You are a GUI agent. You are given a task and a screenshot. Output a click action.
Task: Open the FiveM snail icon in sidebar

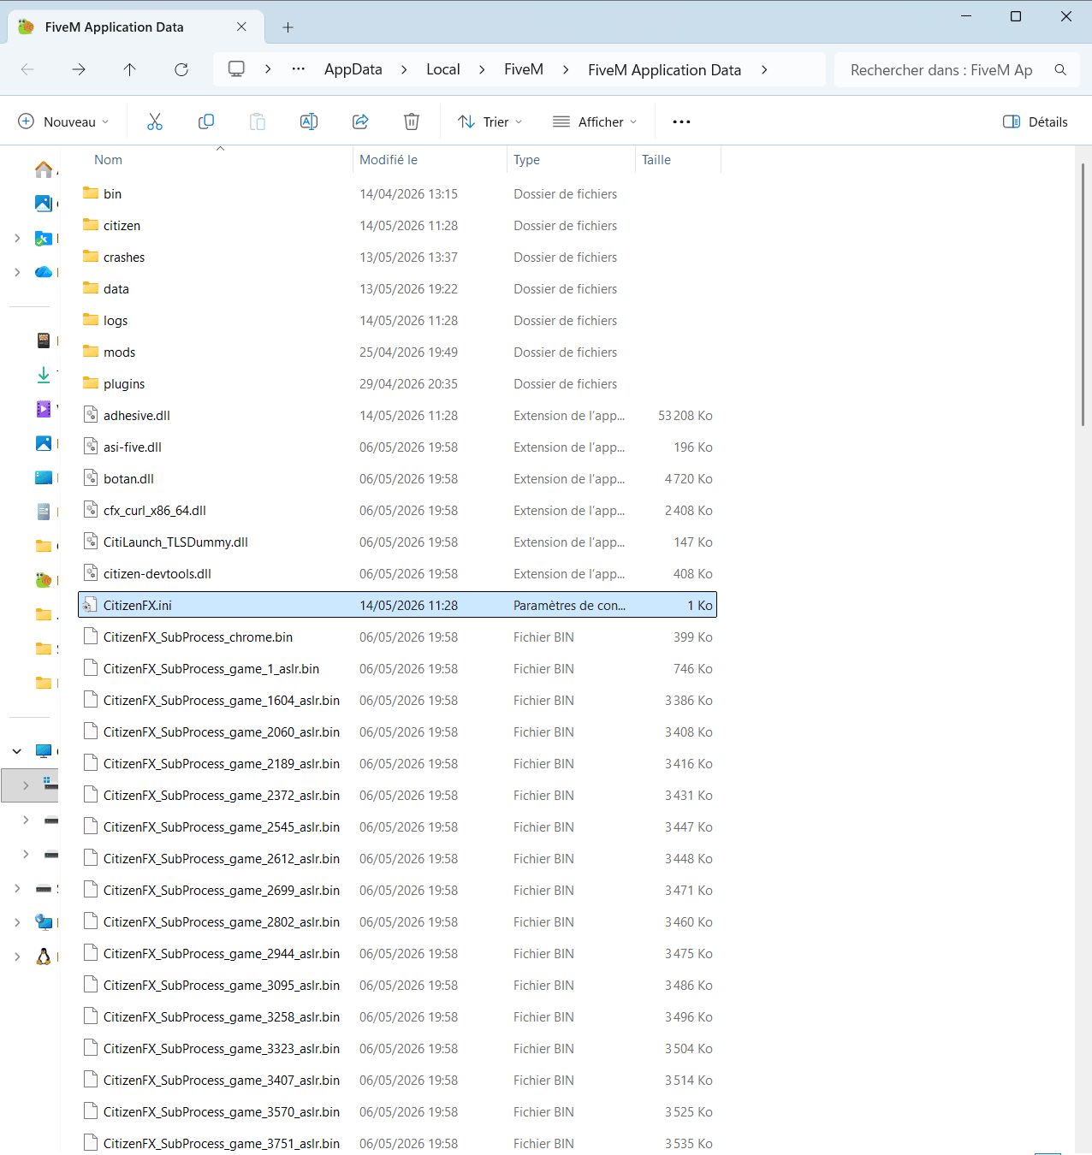[x=44, y=579]
